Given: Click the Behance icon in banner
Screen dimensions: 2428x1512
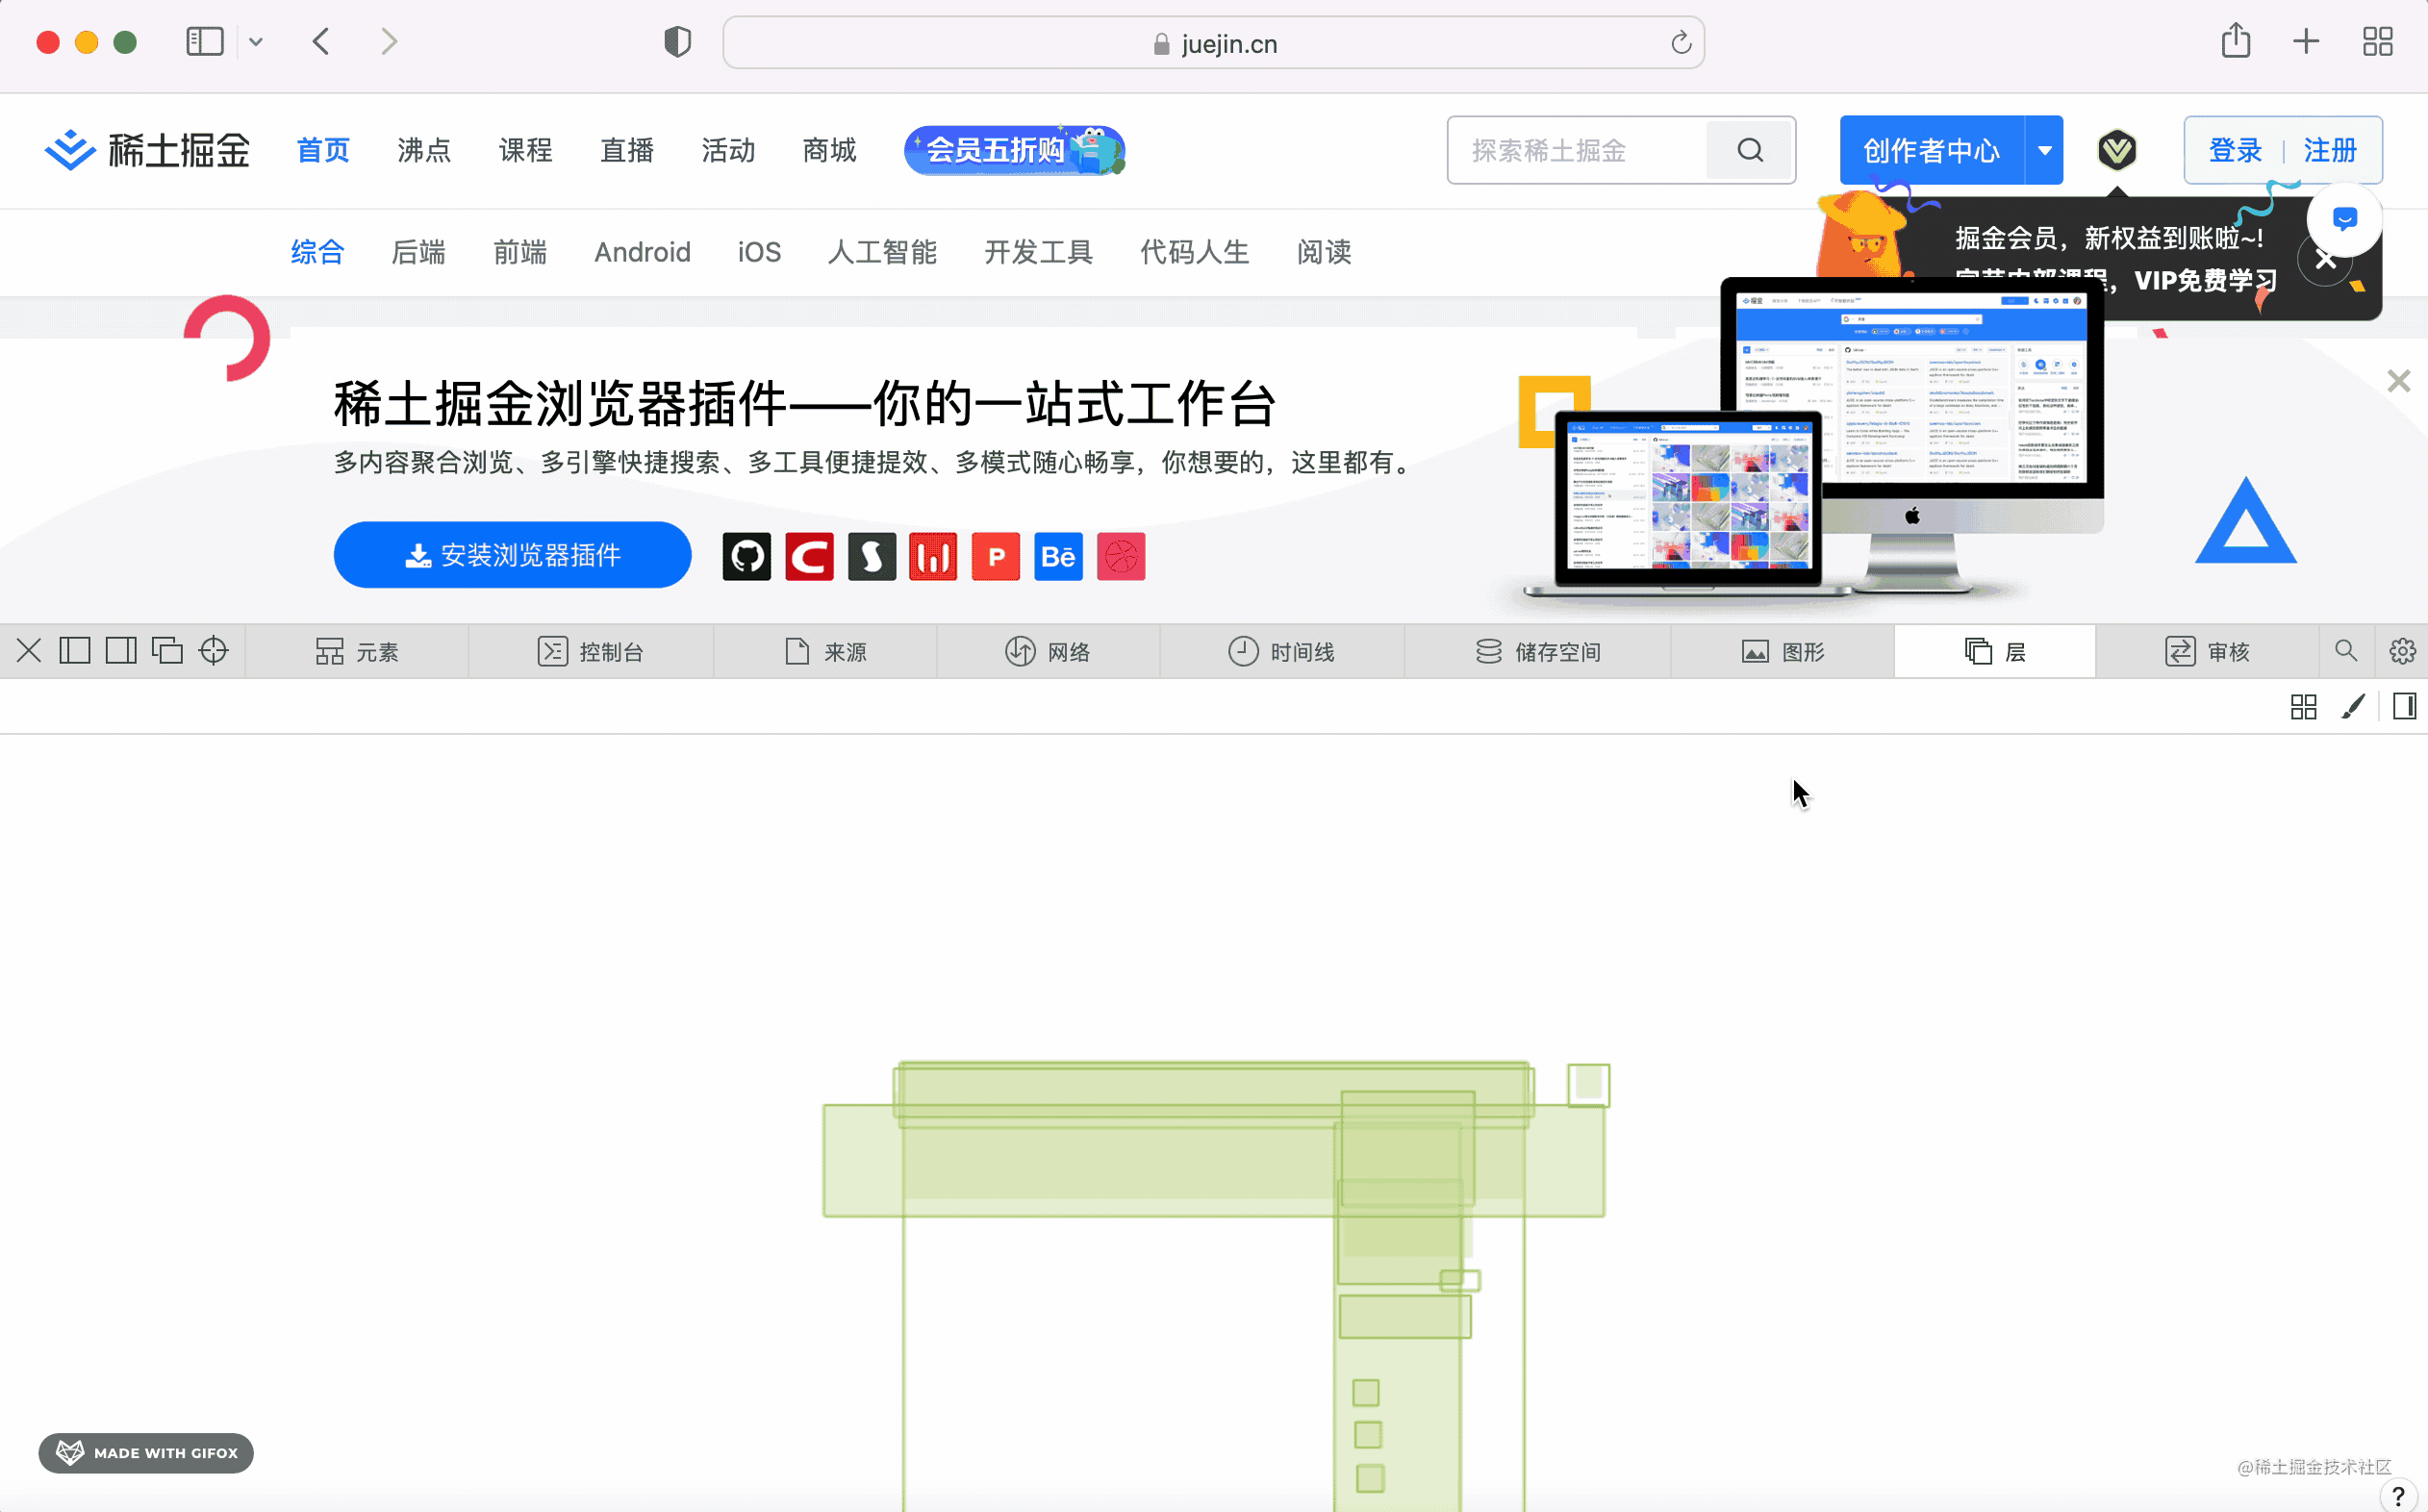Looking at the screenshot, I should [x=1058, y=556].
